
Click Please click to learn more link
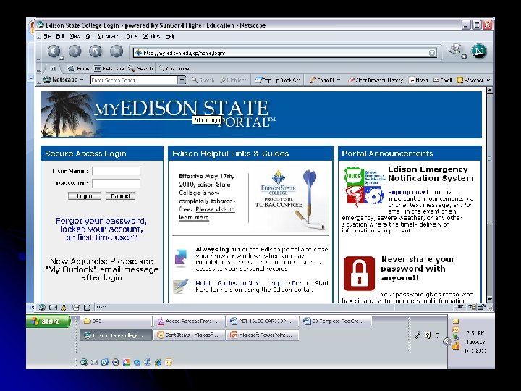click(x=207, y=213)
